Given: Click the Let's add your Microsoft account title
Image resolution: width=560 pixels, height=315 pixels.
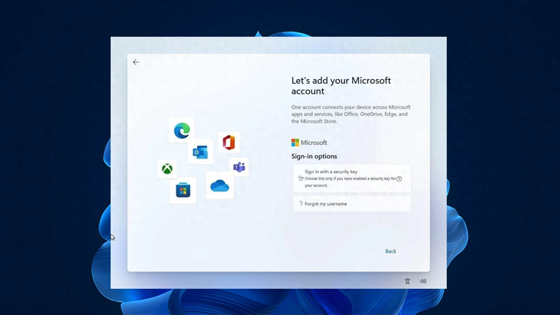Looking at the screenshot, I should click(341, 85).
